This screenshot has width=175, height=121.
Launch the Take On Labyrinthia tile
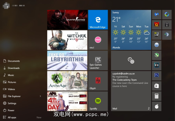click(67, 60)
